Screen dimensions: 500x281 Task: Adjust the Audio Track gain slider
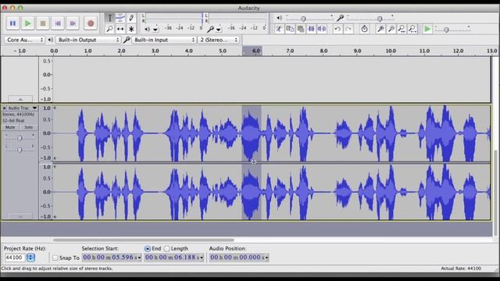pos(20,138)
